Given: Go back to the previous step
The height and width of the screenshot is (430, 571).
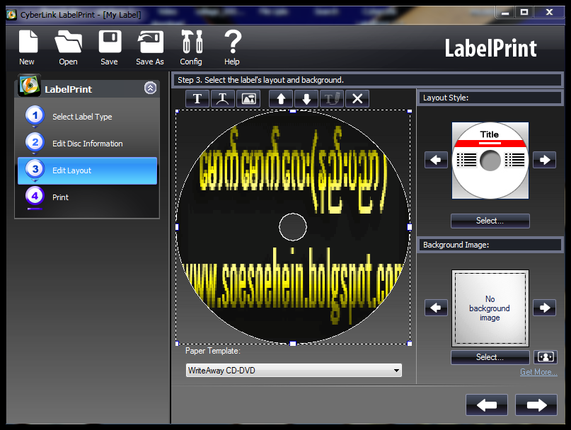Looking at the screenshot, I should click(487, 405).
